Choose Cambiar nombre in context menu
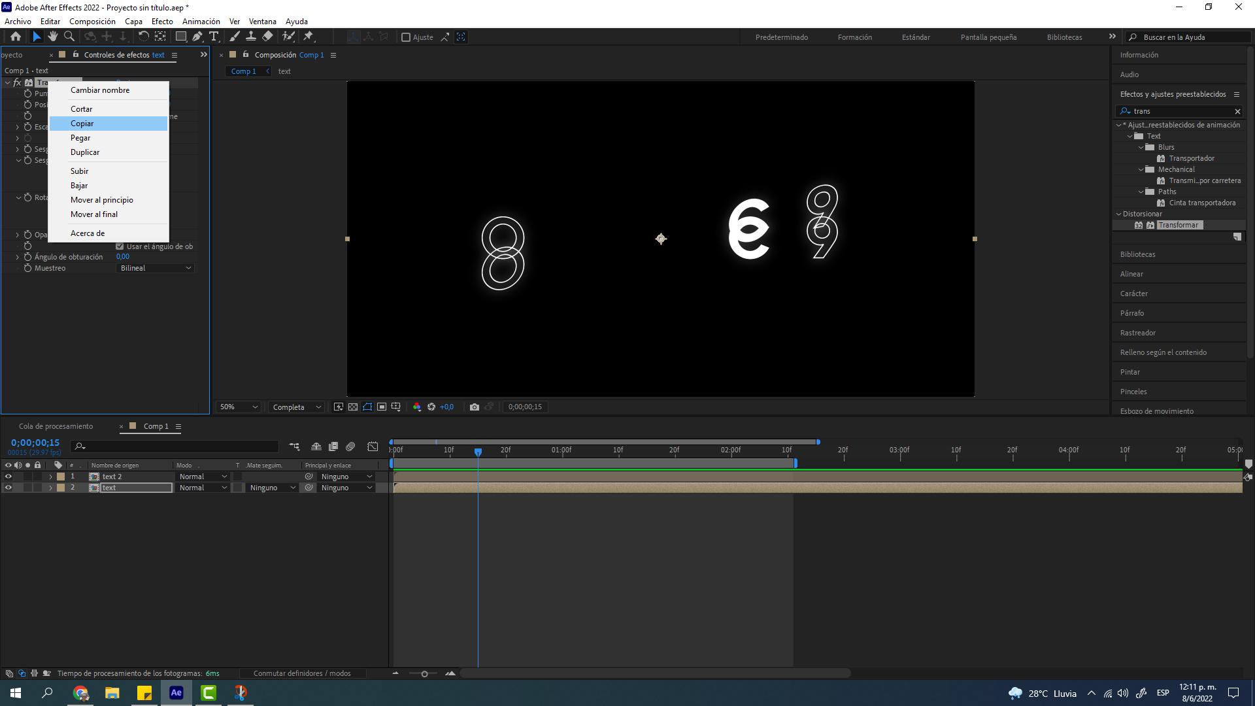Image resolution: width=1255 pixels, height=706 pixels. [109, 90]
